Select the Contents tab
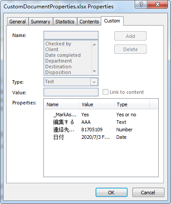The width and height of the screenshot is (171, 204). pyautogui.click(x=89, y=22)
